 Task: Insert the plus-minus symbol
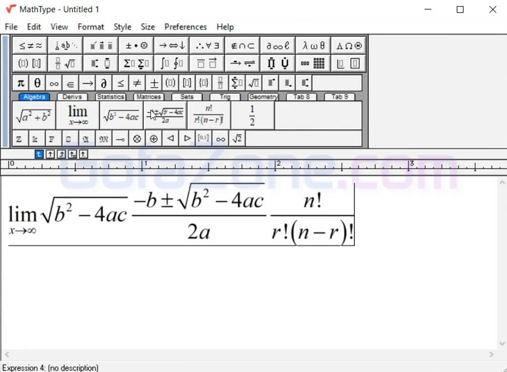[154, 83]
